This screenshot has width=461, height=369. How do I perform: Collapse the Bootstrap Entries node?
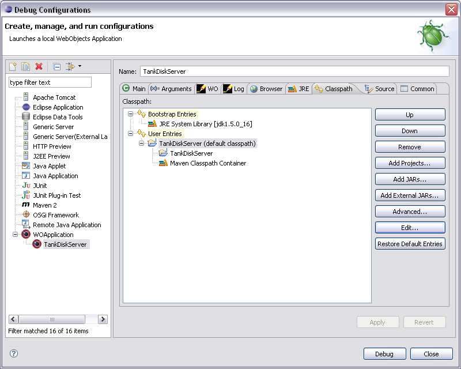coord(131,114)
